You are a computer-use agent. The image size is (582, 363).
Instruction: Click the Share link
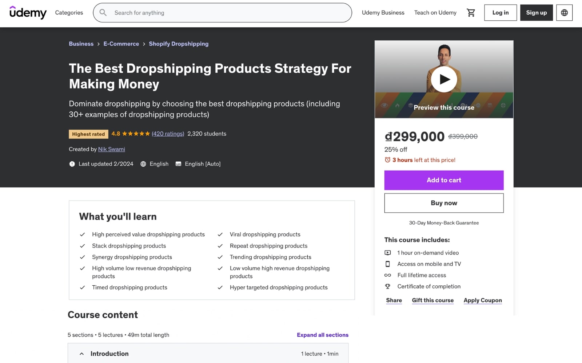click(394, 300)
